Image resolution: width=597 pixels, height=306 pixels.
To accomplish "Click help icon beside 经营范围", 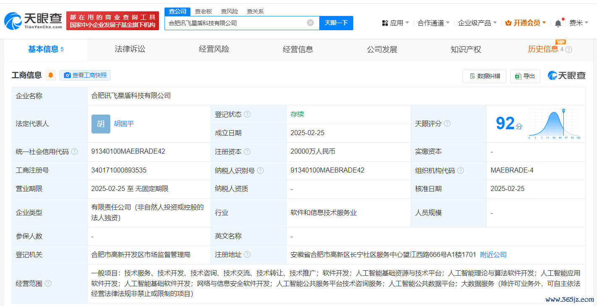I will (48, 283).
